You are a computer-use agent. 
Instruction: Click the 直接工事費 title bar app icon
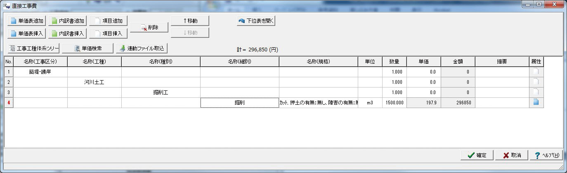(x=7, y=5)
